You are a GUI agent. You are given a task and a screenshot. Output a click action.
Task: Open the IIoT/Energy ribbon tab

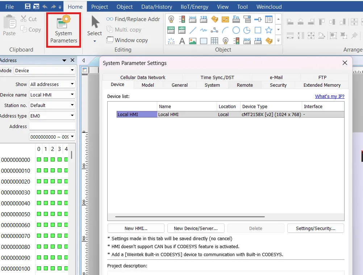coord(194,7)
